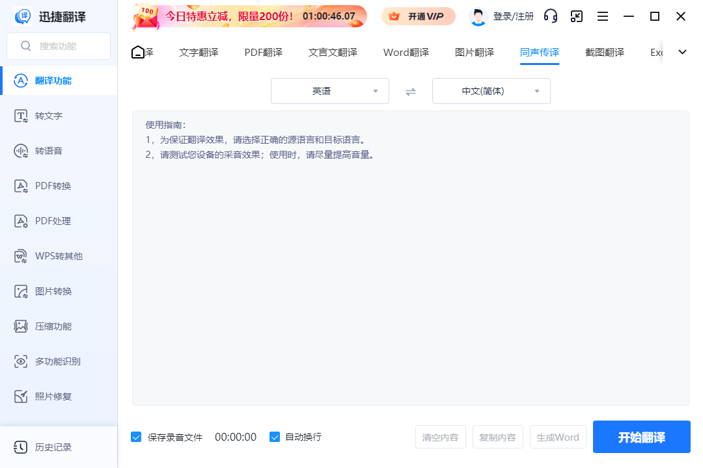Open the hamburger menu icon

[603, 16]
